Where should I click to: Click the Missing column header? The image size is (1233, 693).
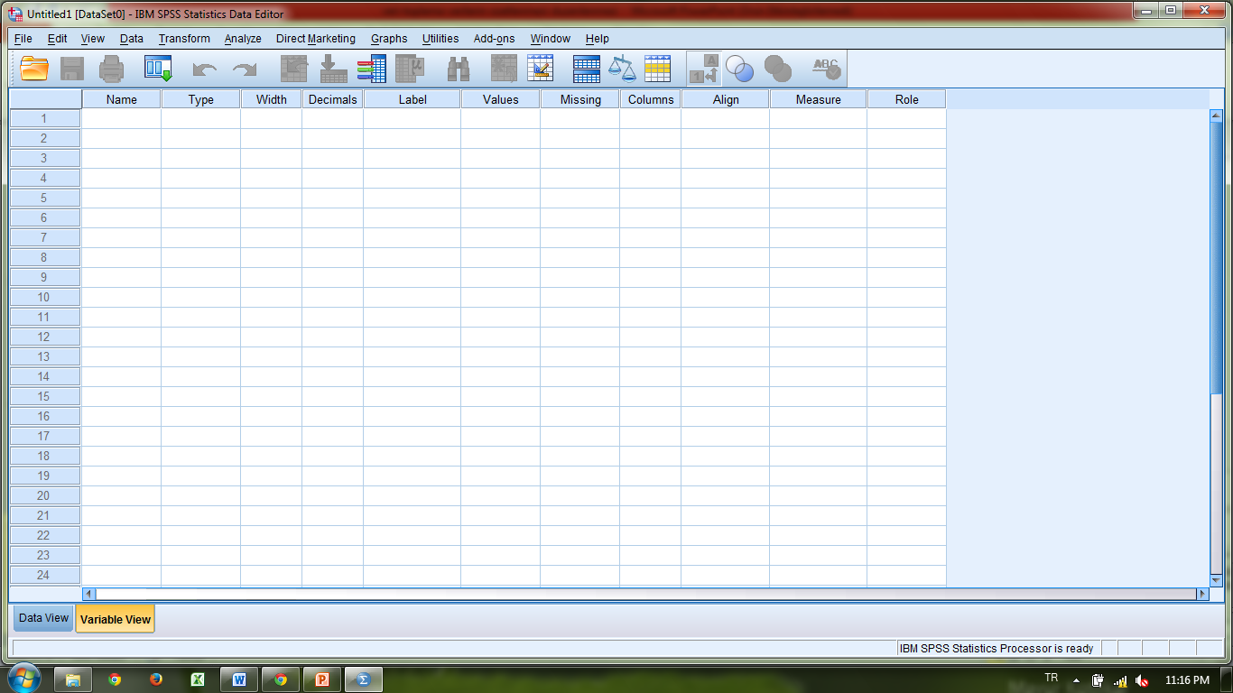click(580, 99)
